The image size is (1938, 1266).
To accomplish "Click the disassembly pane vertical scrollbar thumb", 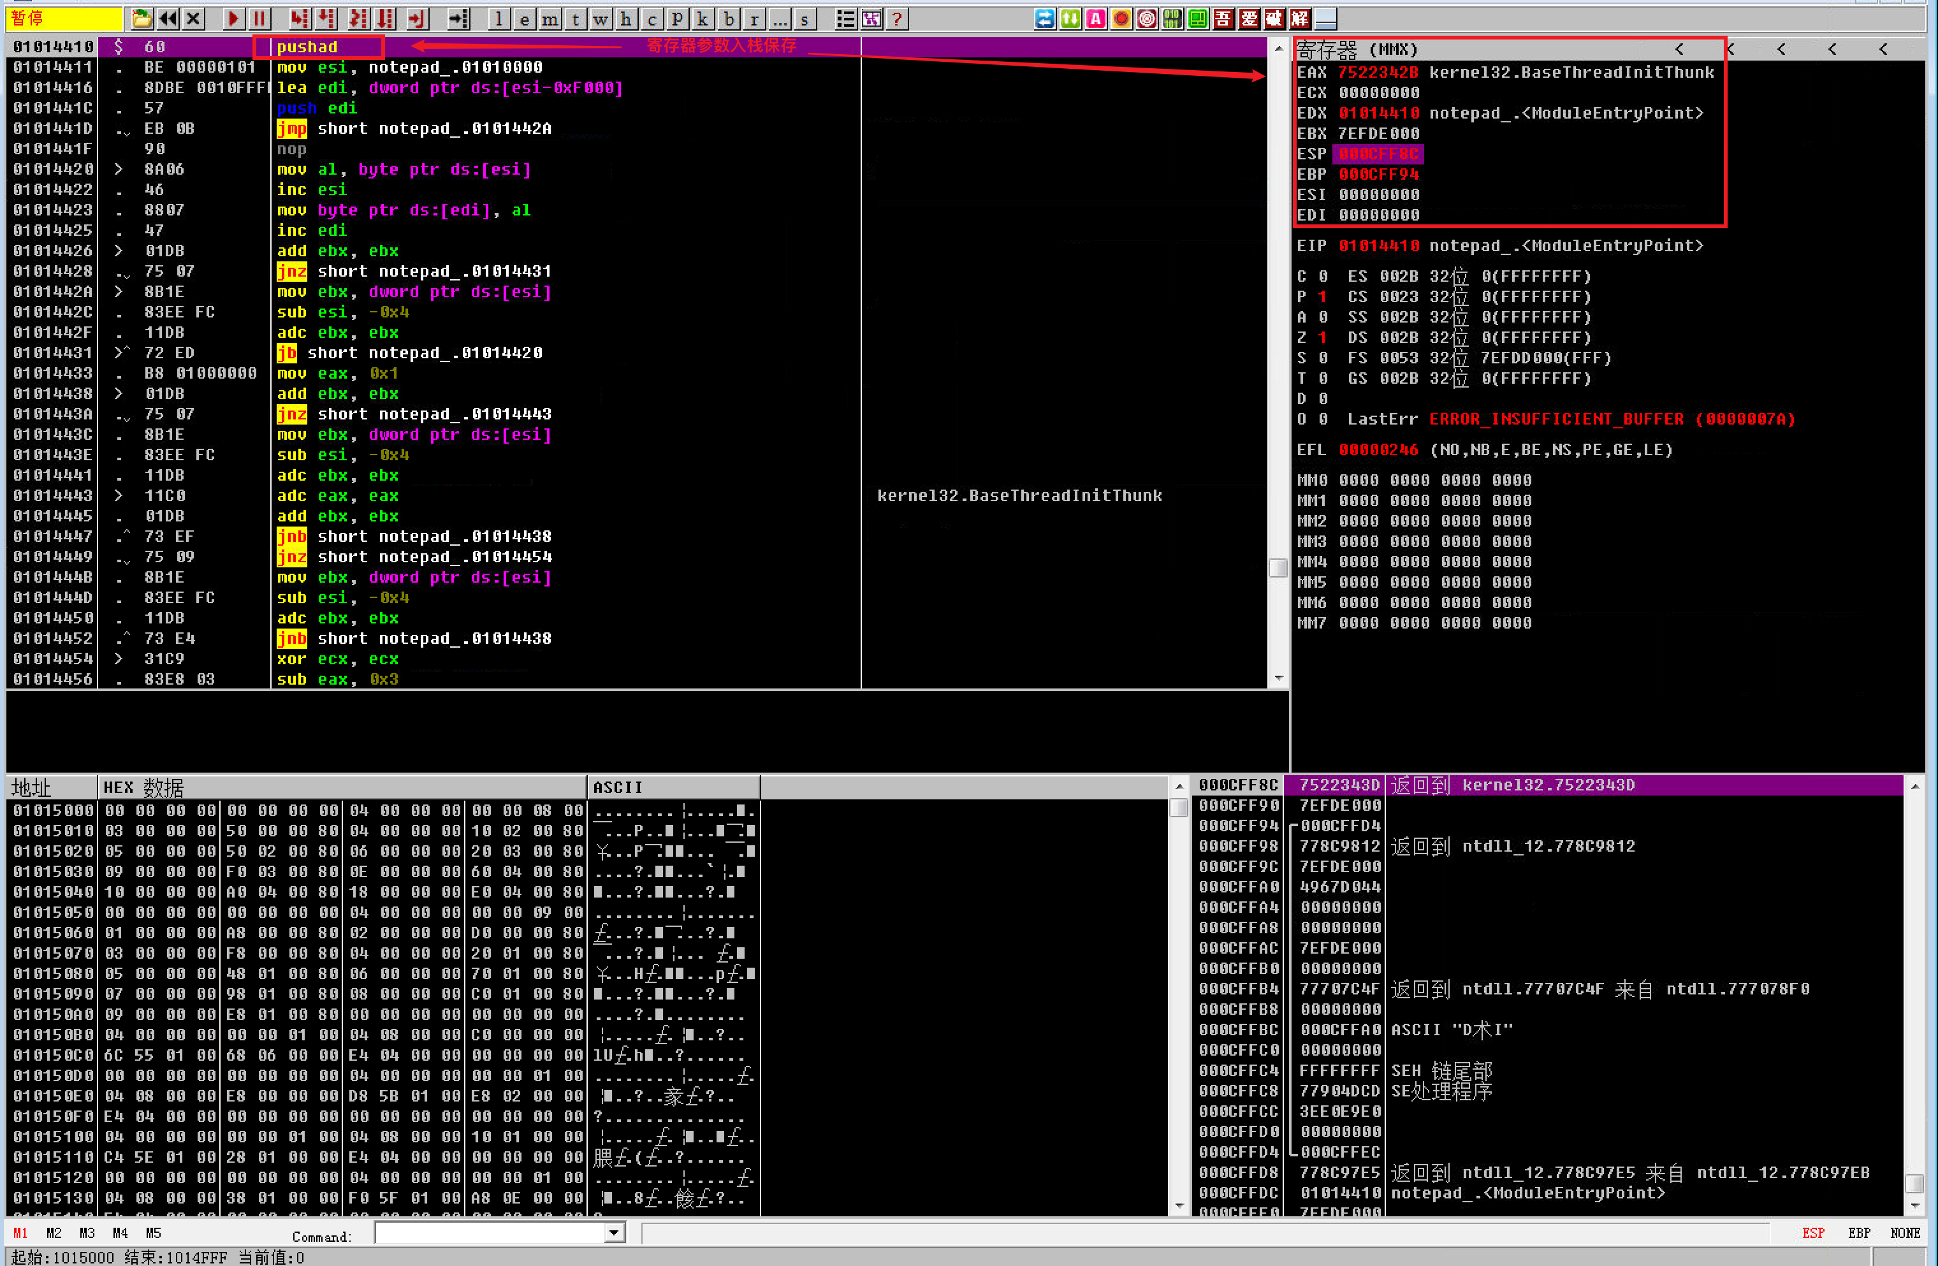I will click(x=1278, y=567).
